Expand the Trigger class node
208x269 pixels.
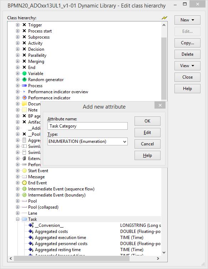point(17,25)
